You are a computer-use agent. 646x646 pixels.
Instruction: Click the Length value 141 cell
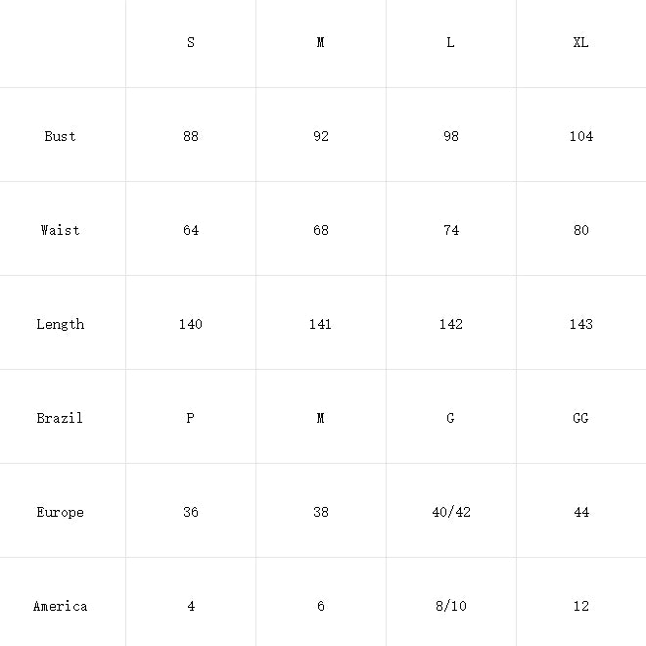(x=320, y=324)
